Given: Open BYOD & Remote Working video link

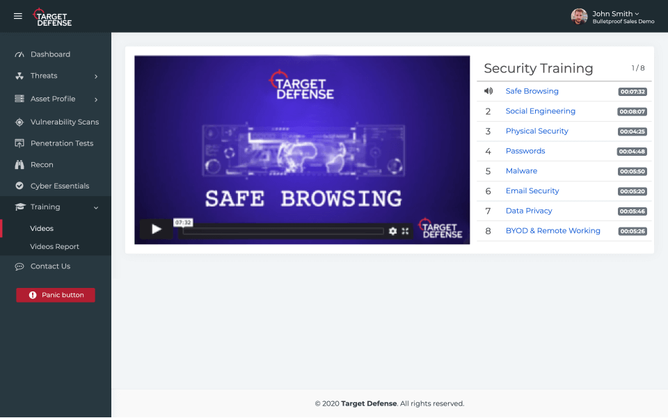Looking at the screenshot, I should point(553,231).
